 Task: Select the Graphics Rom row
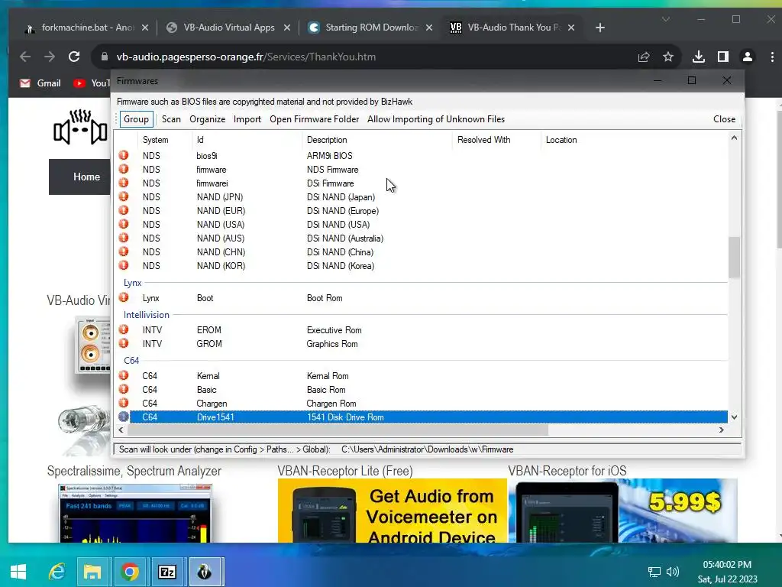tap(423, 344)
